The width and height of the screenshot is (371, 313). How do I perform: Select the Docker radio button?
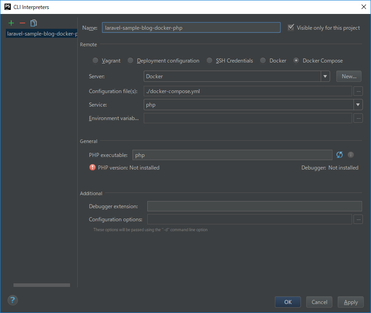[x=263, y=61]
